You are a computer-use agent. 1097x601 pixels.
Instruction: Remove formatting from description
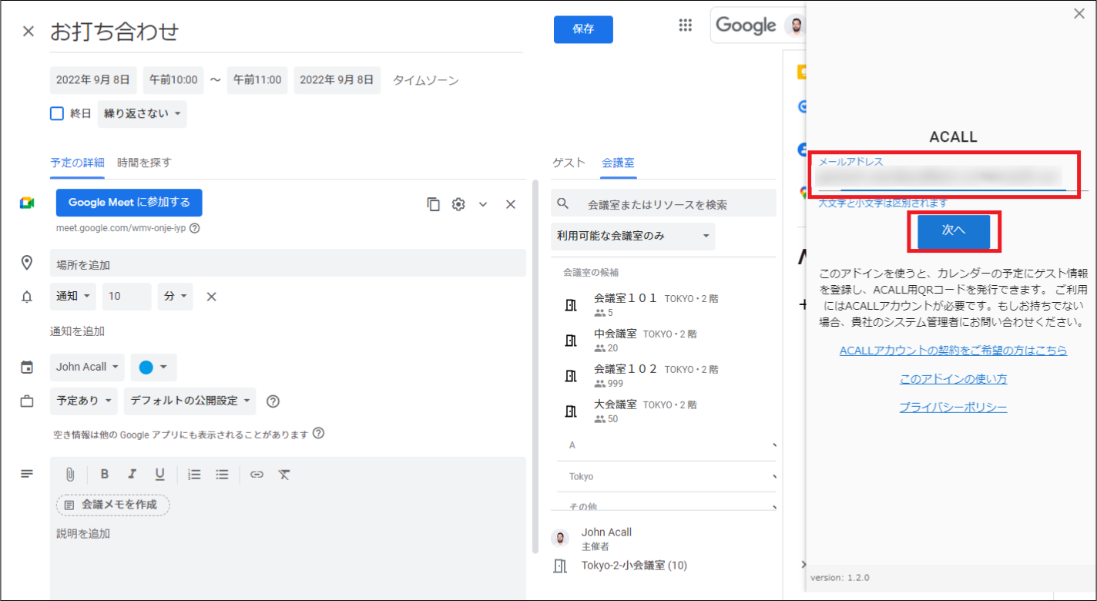click(283, 475)
